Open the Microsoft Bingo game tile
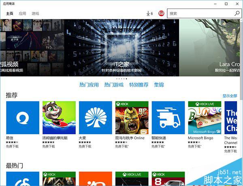The height and width of the screenshot is (186, 243). (205, 118)
